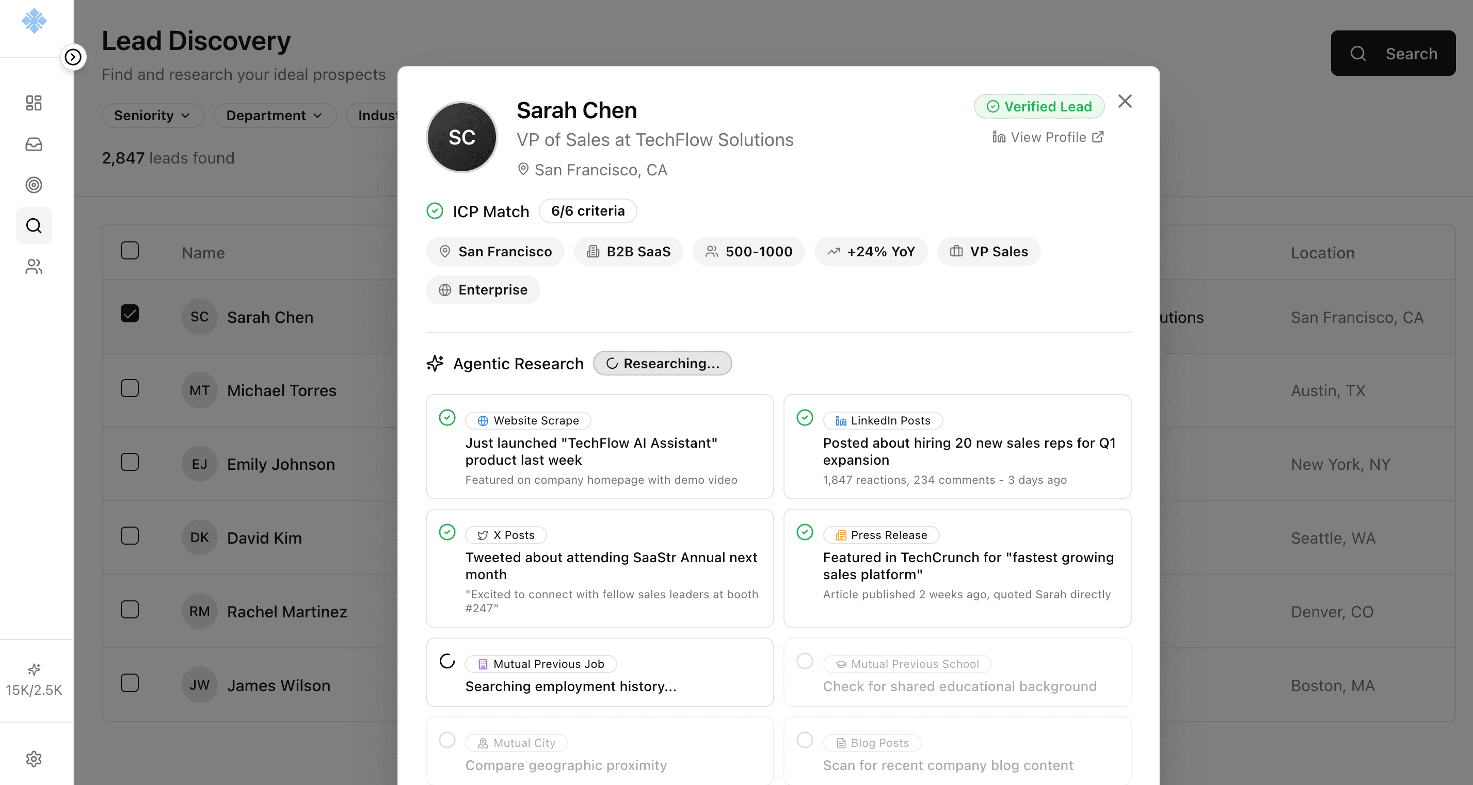The width and height of the screenshot is (1473, 785).
Task: Click the Mutual Previous School tag
Action: pyautogui.click(x=907, y=664)
